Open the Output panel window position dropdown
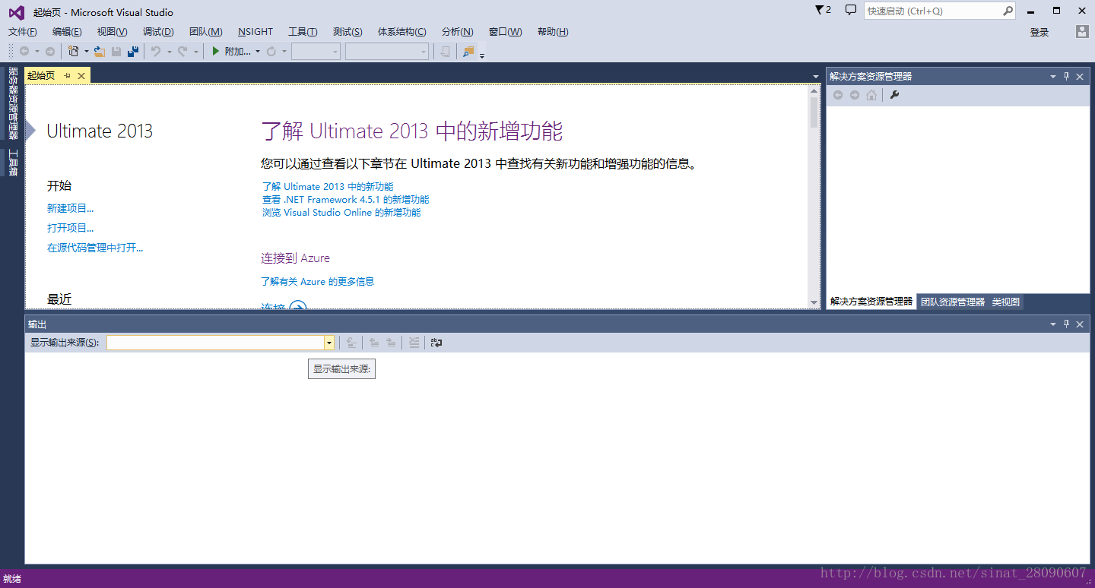This screenshot has height=588, width=1095. coord(1053,324)
